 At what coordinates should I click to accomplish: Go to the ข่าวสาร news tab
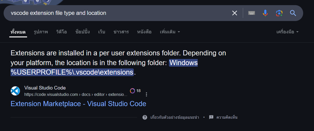[121, 32]
